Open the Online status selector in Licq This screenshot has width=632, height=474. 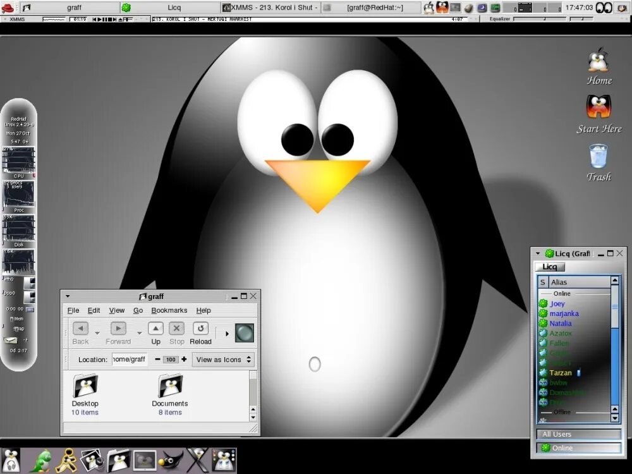(x=579, y=448)
